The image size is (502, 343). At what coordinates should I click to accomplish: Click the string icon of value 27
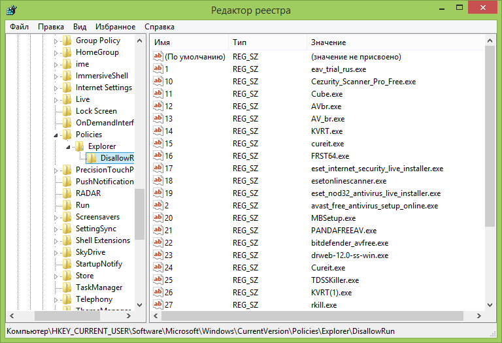[x=158, y=304]
